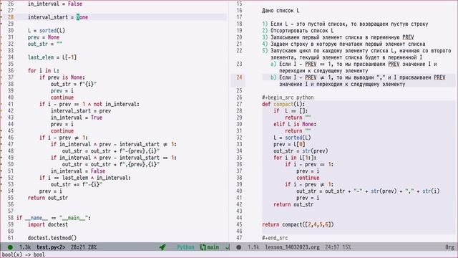This screenshot has width=458, height=258.
Task: Click 'elif L is None:' on right line 30
Action: (295, 124)
